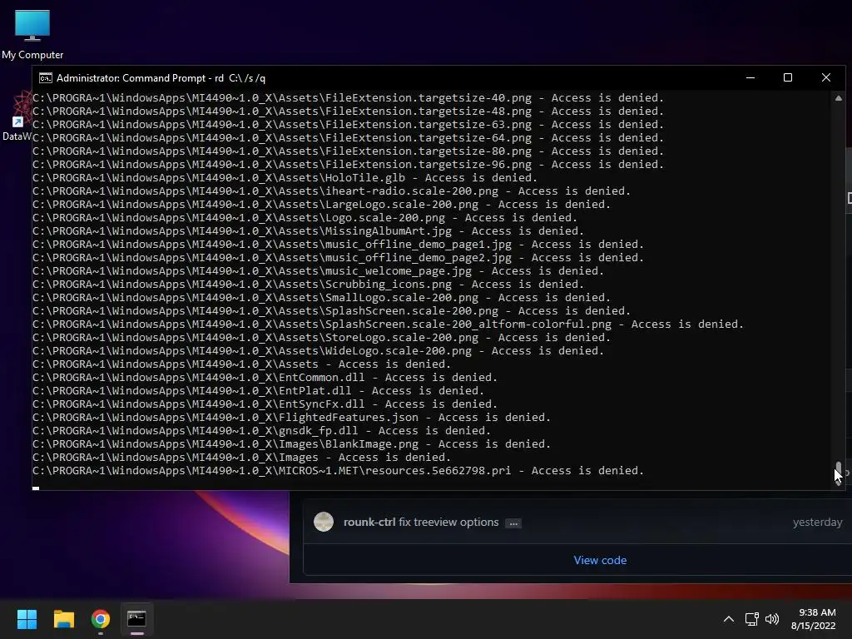Maximize the Command Prompt window
852x639 pixels.
[x=788, y=77]
